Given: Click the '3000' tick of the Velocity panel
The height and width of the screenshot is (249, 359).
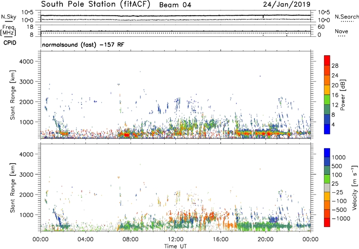Looking at the screenshot, I should coord(26,174).
